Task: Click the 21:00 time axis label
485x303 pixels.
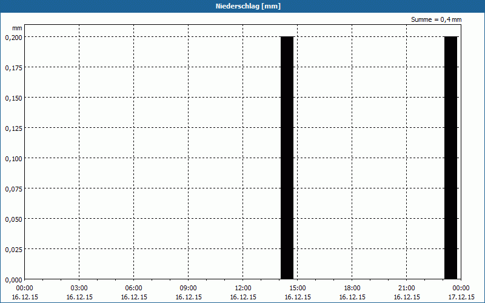Action: [406, 288]
